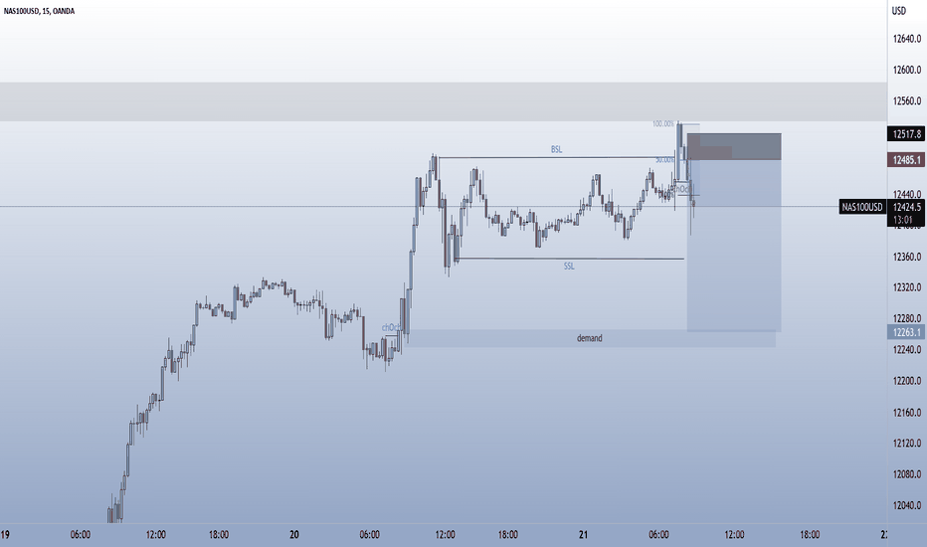Viewport: 927px width, 547px height.
Task: Select the SSL liquidity line label
Action: pyautogui.click(x=569, y=267)
